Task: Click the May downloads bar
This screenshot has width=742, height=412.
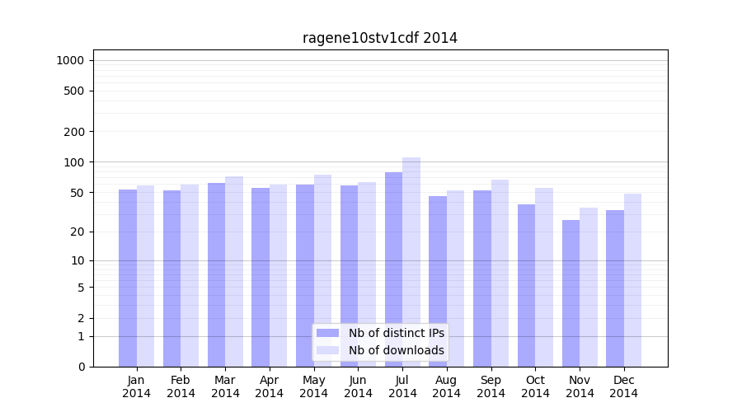Action: 322,270
